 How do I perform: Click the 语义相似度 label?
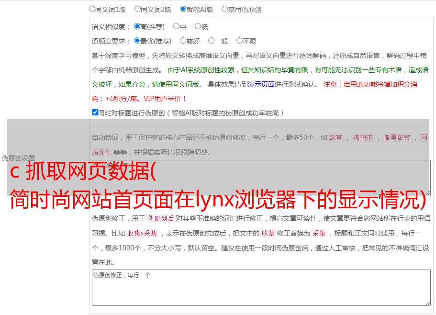point(111,27)
